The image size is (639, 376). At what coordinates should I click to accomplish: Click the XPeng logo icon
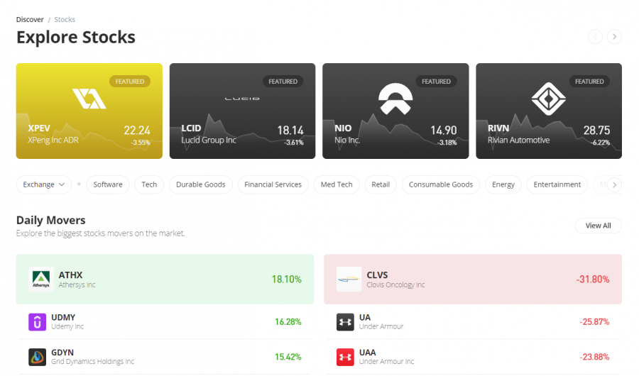[89, 99]
